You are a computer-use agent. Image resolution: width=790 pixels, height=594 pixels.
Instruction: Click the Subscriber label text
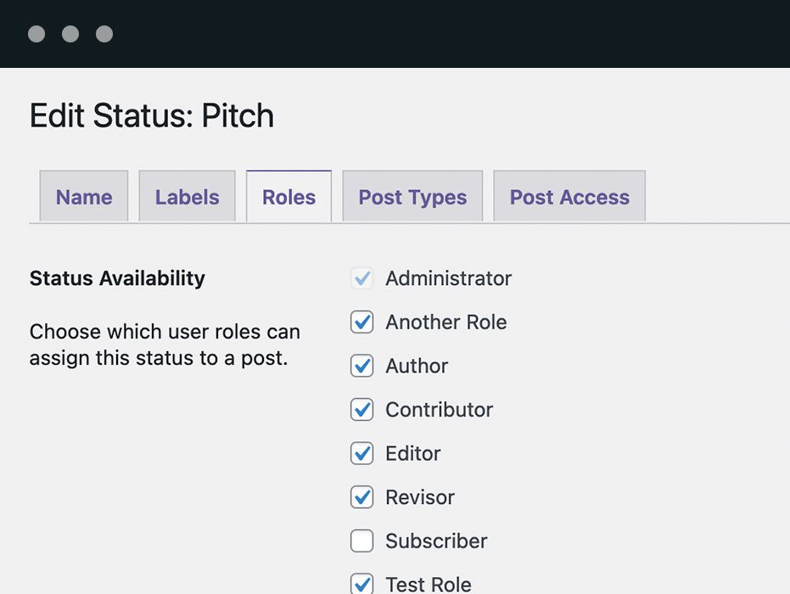click(x=436, y=541)
